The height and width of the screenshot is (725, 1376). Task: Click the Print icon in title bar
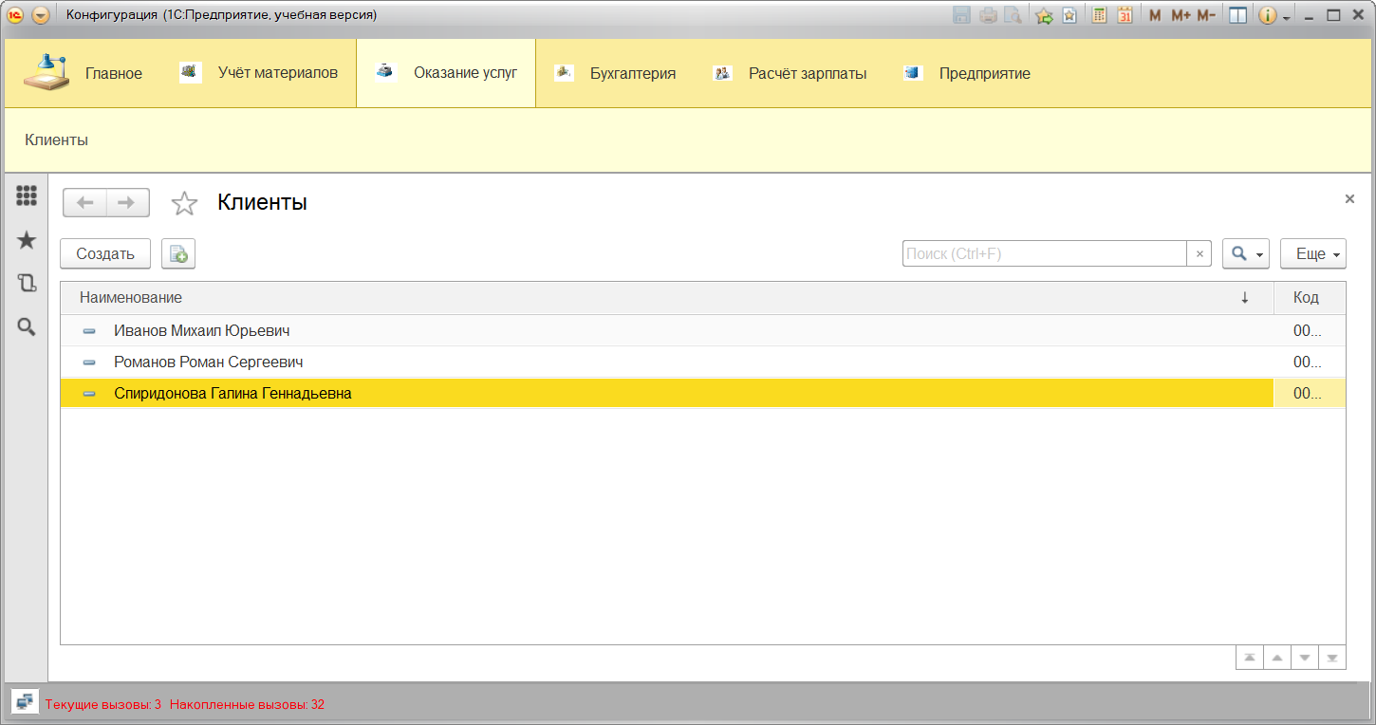[988, 15]
